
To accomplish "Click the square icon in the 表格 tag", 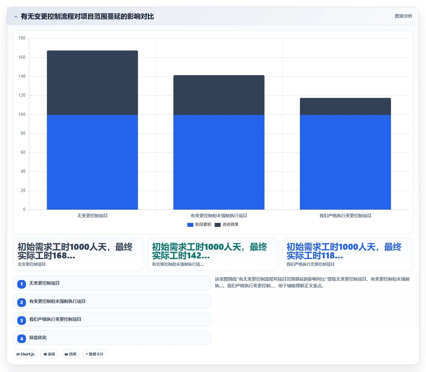I will (x=45, y=354).
